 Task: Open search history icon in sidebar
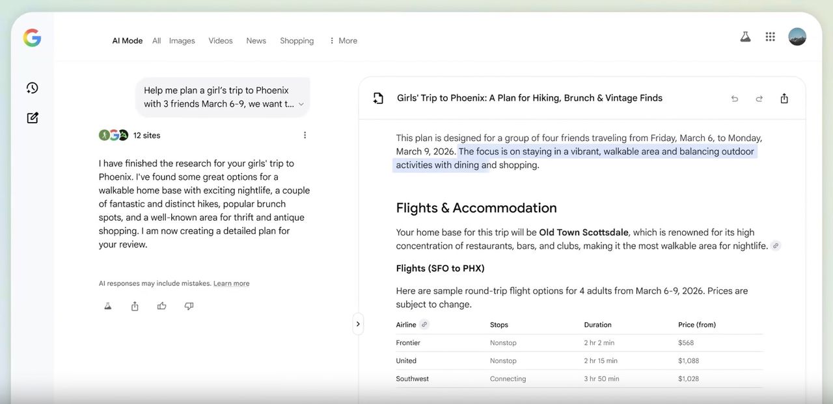coord(32,88)
